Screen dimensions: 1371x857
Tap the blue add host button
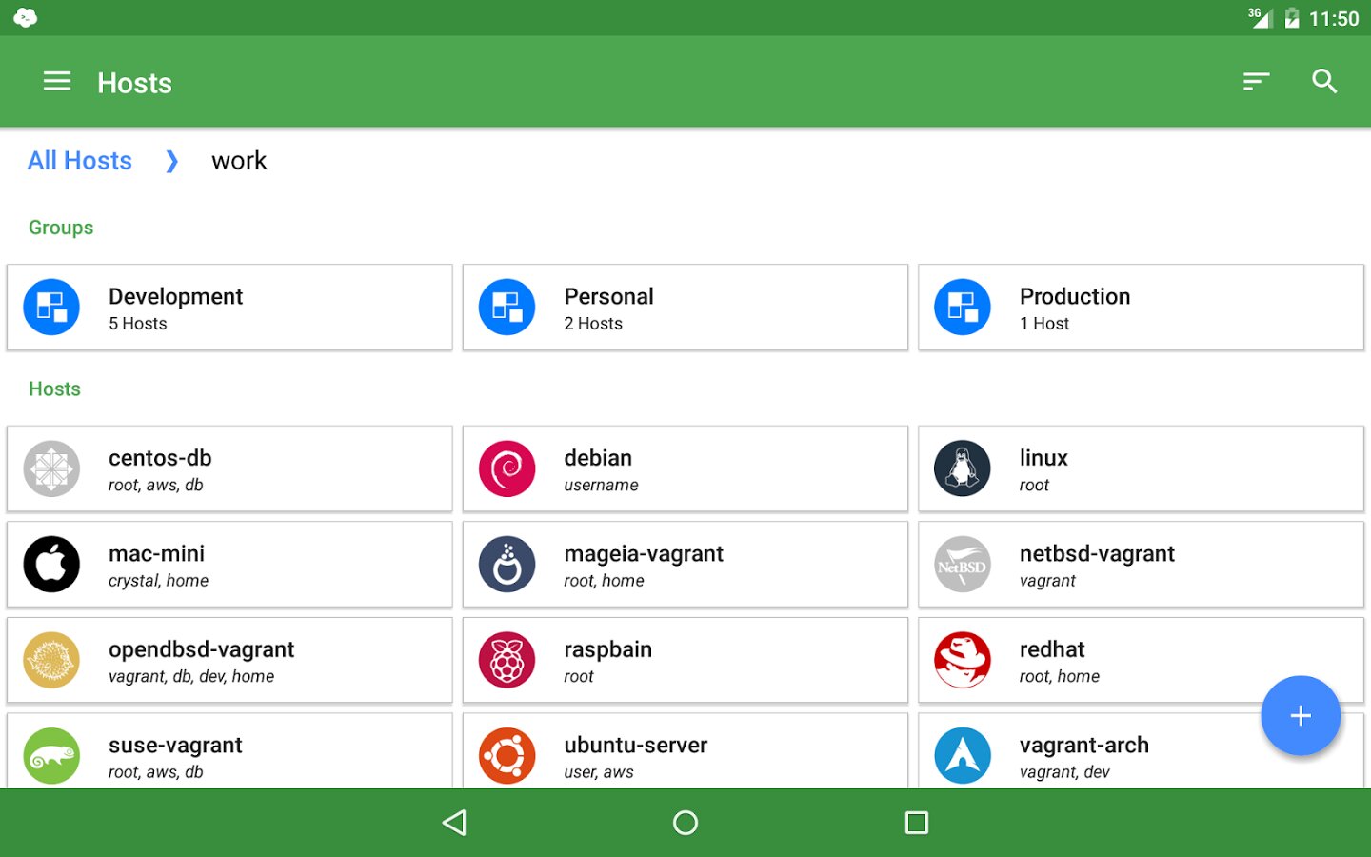[1300, 716]
